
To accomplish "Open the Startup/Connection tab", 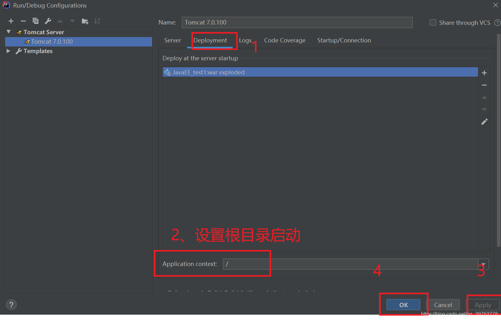I will (344, 40).
